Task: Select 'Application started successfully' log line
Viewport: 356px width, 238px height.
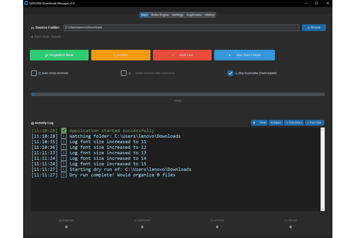Action: (112, 131)
